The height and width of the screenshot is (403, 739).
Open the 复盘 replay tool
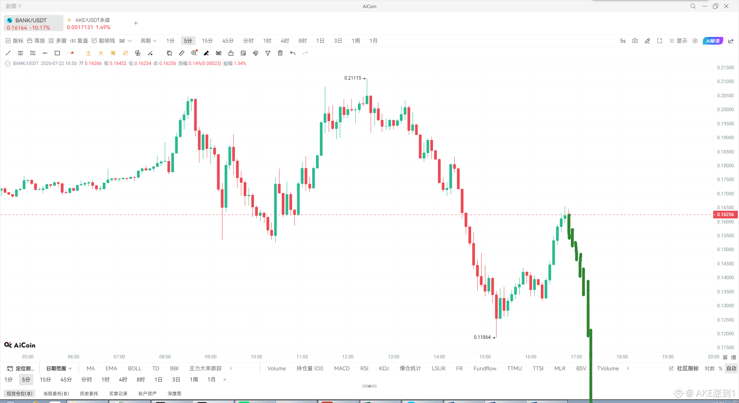click(x=79, y=41)
